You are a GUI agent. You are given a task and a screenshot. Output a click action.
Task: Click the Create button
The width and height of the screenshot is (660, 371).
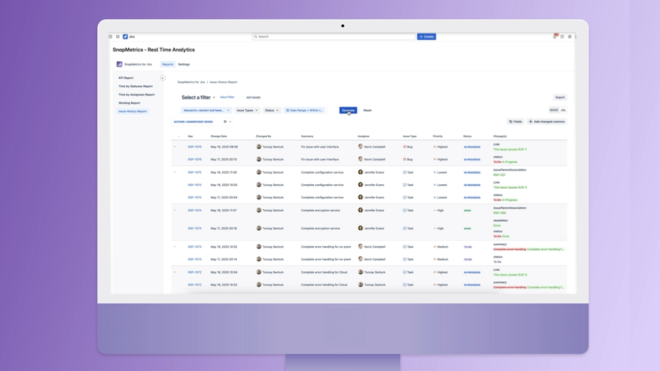[426, 36]
